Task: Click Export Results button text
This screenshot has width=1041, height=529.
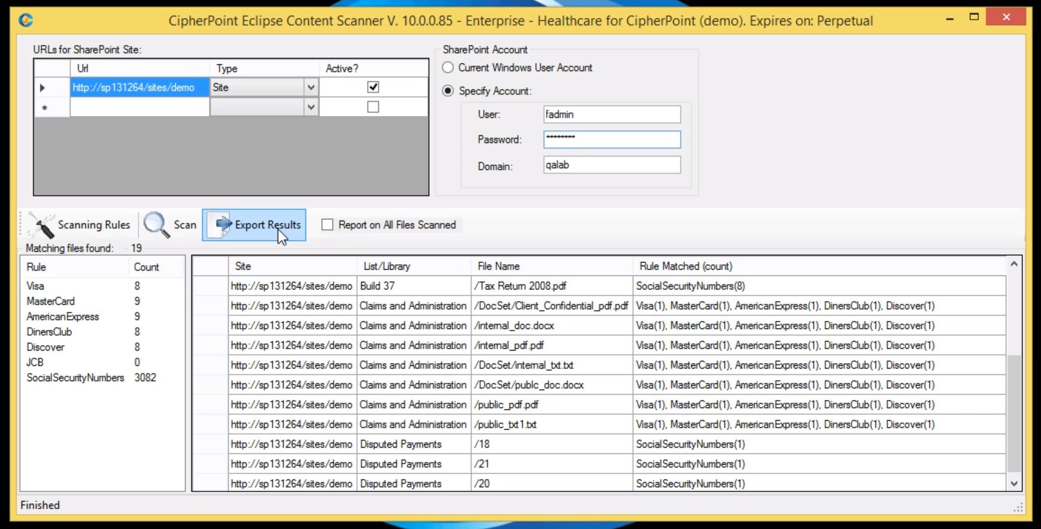Action: point(268,225)
